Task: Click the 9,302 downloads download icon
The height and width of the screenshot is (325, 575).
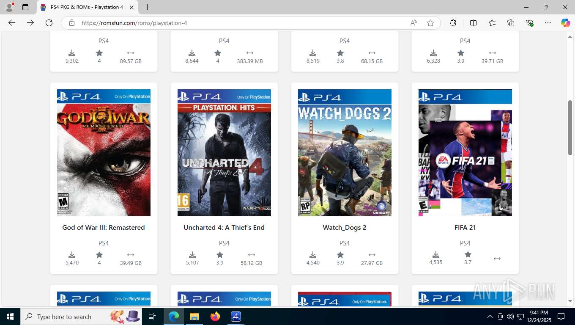Action: [72, 53]
